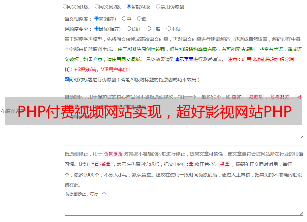The width and height of the screenshot is (307, 222).
Task: Click the 股票配资 example tag
Action: coord(280,97)
